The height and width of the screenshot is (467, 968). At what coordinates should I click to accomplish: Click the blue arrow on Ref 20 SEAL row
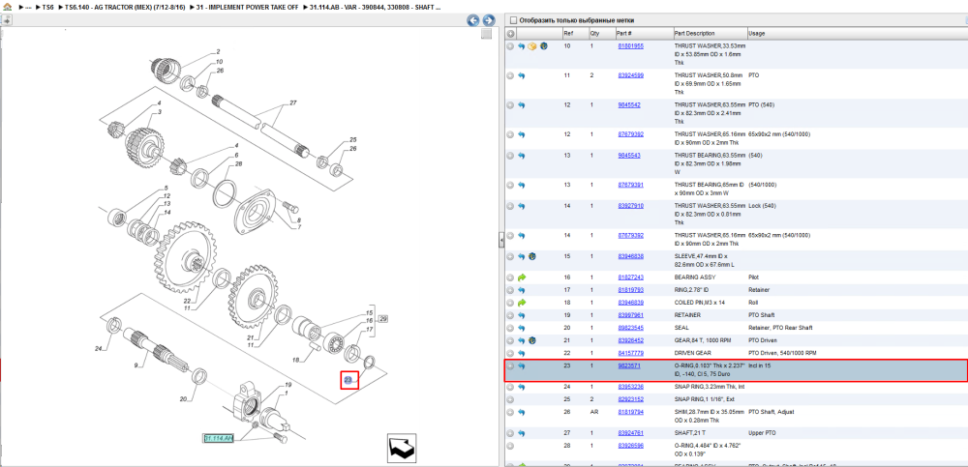point(522,328)
